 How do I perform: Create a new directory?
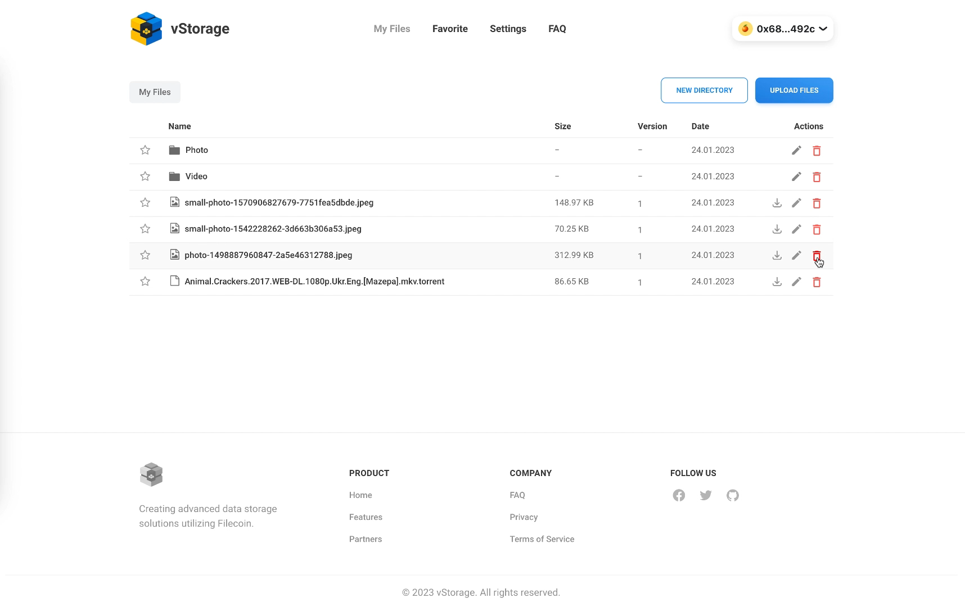(704, 90)
